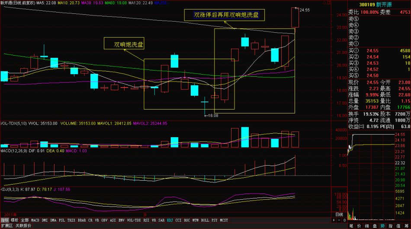Switch indicator to RSI
The image size is (411, 229).
[146, 220]
